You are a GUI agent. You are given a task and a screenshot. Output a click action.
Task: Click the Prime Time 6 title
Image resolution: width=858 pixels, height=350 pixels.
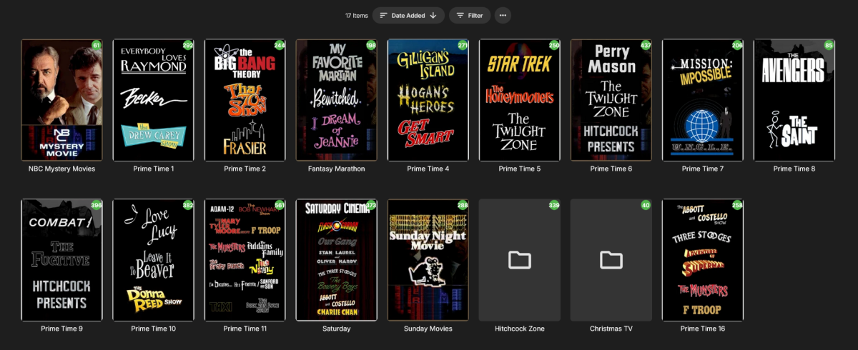[611, 169]
